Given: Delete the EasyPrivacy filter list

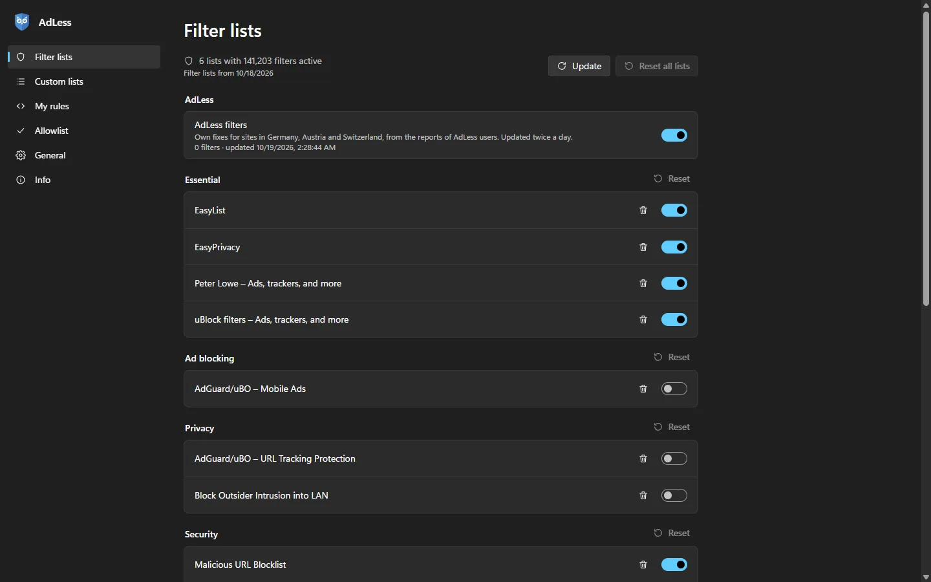Looking at the screenshot, I should pyautogui.click(x=643, y=247).
